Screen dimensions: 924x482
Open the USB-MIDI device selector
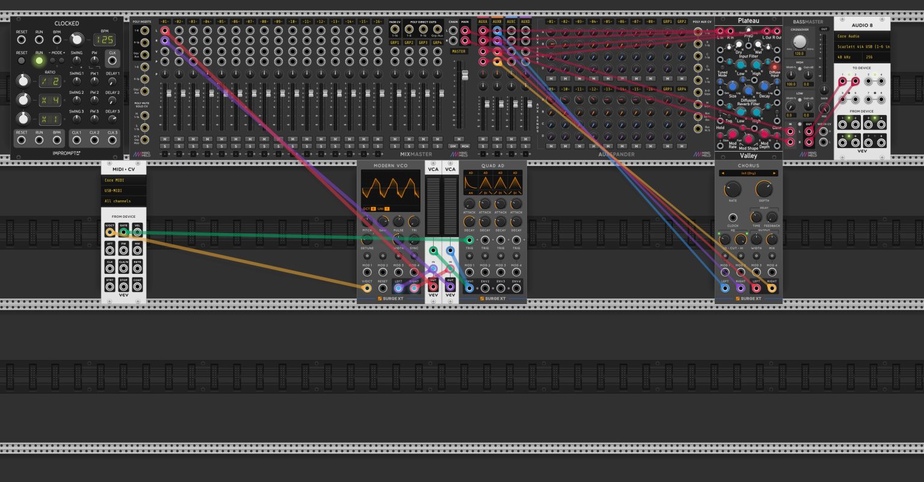click(x=124, y=191)
